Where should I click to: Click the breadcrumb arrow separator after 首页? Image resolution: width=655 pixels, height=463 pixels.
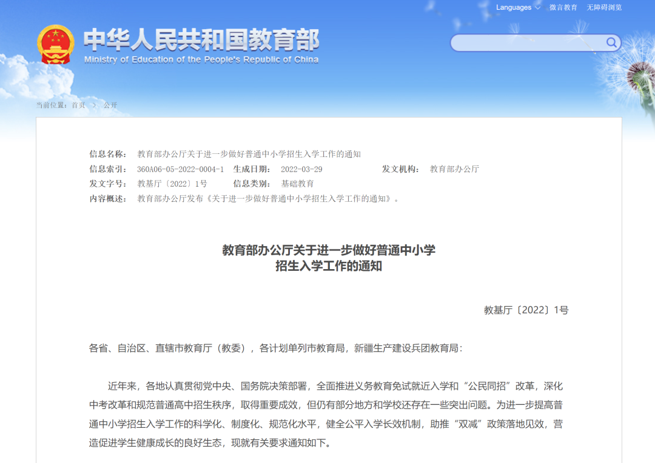pyautogui.click(x=95, y=105)
